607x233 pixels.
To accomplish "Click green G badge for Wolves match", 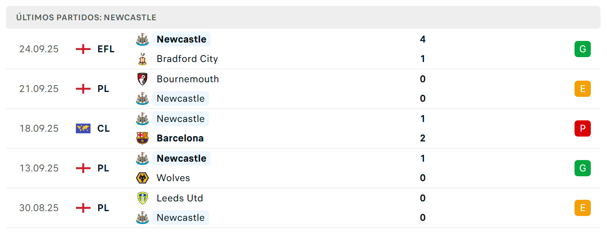I will 582,168.
